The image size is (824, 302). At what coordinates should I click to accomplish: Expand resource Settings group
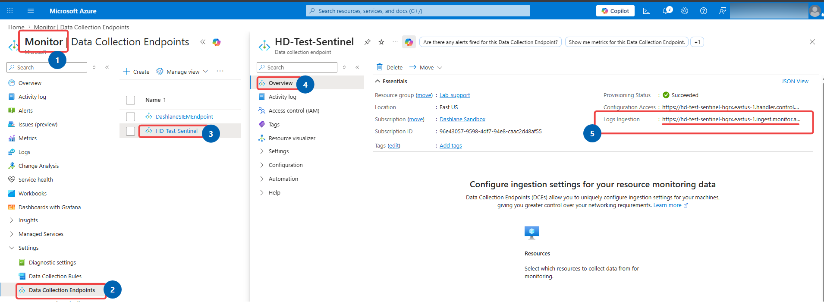click(278, 151)
